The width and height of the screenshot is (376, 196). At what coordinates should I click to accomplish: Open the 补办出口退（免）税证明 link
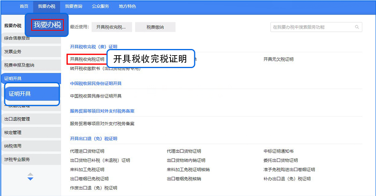[287, 179]
